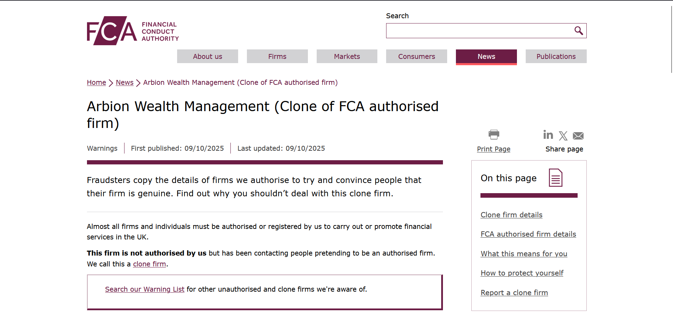Click the search magnifier icon
This screenshot has width=673, height=319.
point(578,30)
